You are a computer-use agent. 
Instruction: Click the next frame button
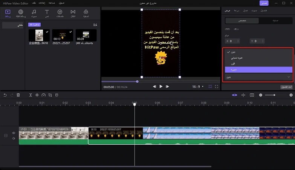167,87
